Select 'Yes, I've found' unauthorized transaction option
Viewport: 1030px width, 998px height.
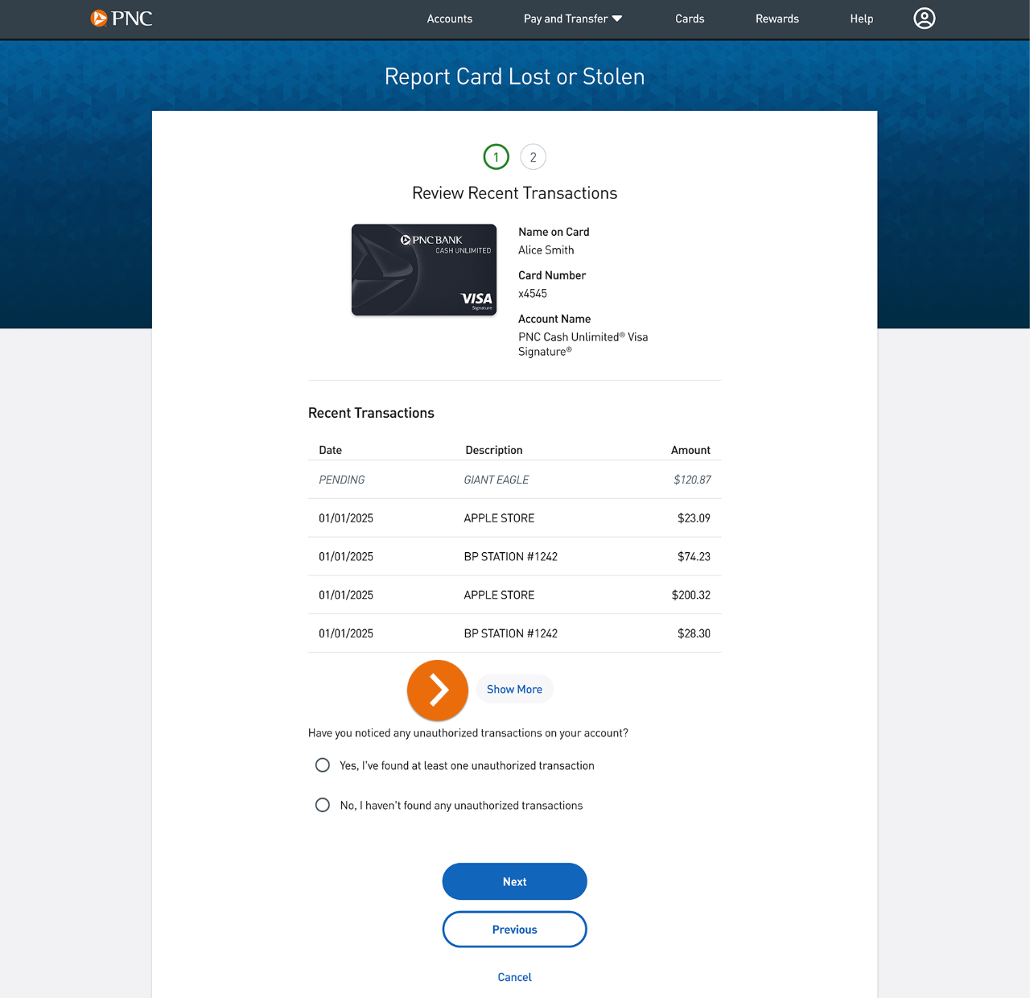coord(323,765)
